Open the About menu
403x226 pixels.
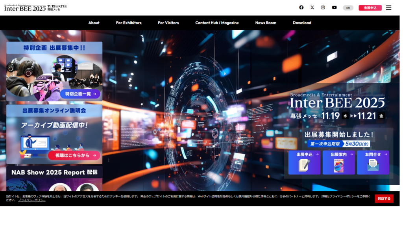click(94, 23)
